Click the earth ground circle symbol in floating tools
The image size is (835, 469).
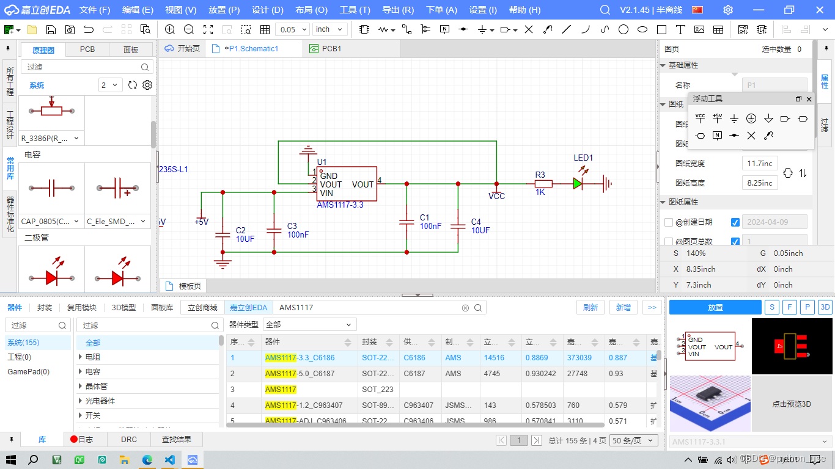[x=752, y=118]
